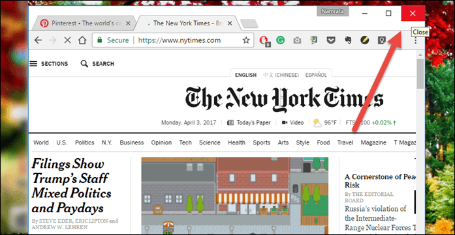Open the N.Y. section
This screenshot has width=455, height=235.
pos(107,143)
